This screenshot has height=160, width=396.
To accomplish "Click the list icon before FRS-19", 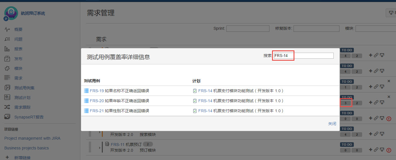I will click(x=86, y=91).
